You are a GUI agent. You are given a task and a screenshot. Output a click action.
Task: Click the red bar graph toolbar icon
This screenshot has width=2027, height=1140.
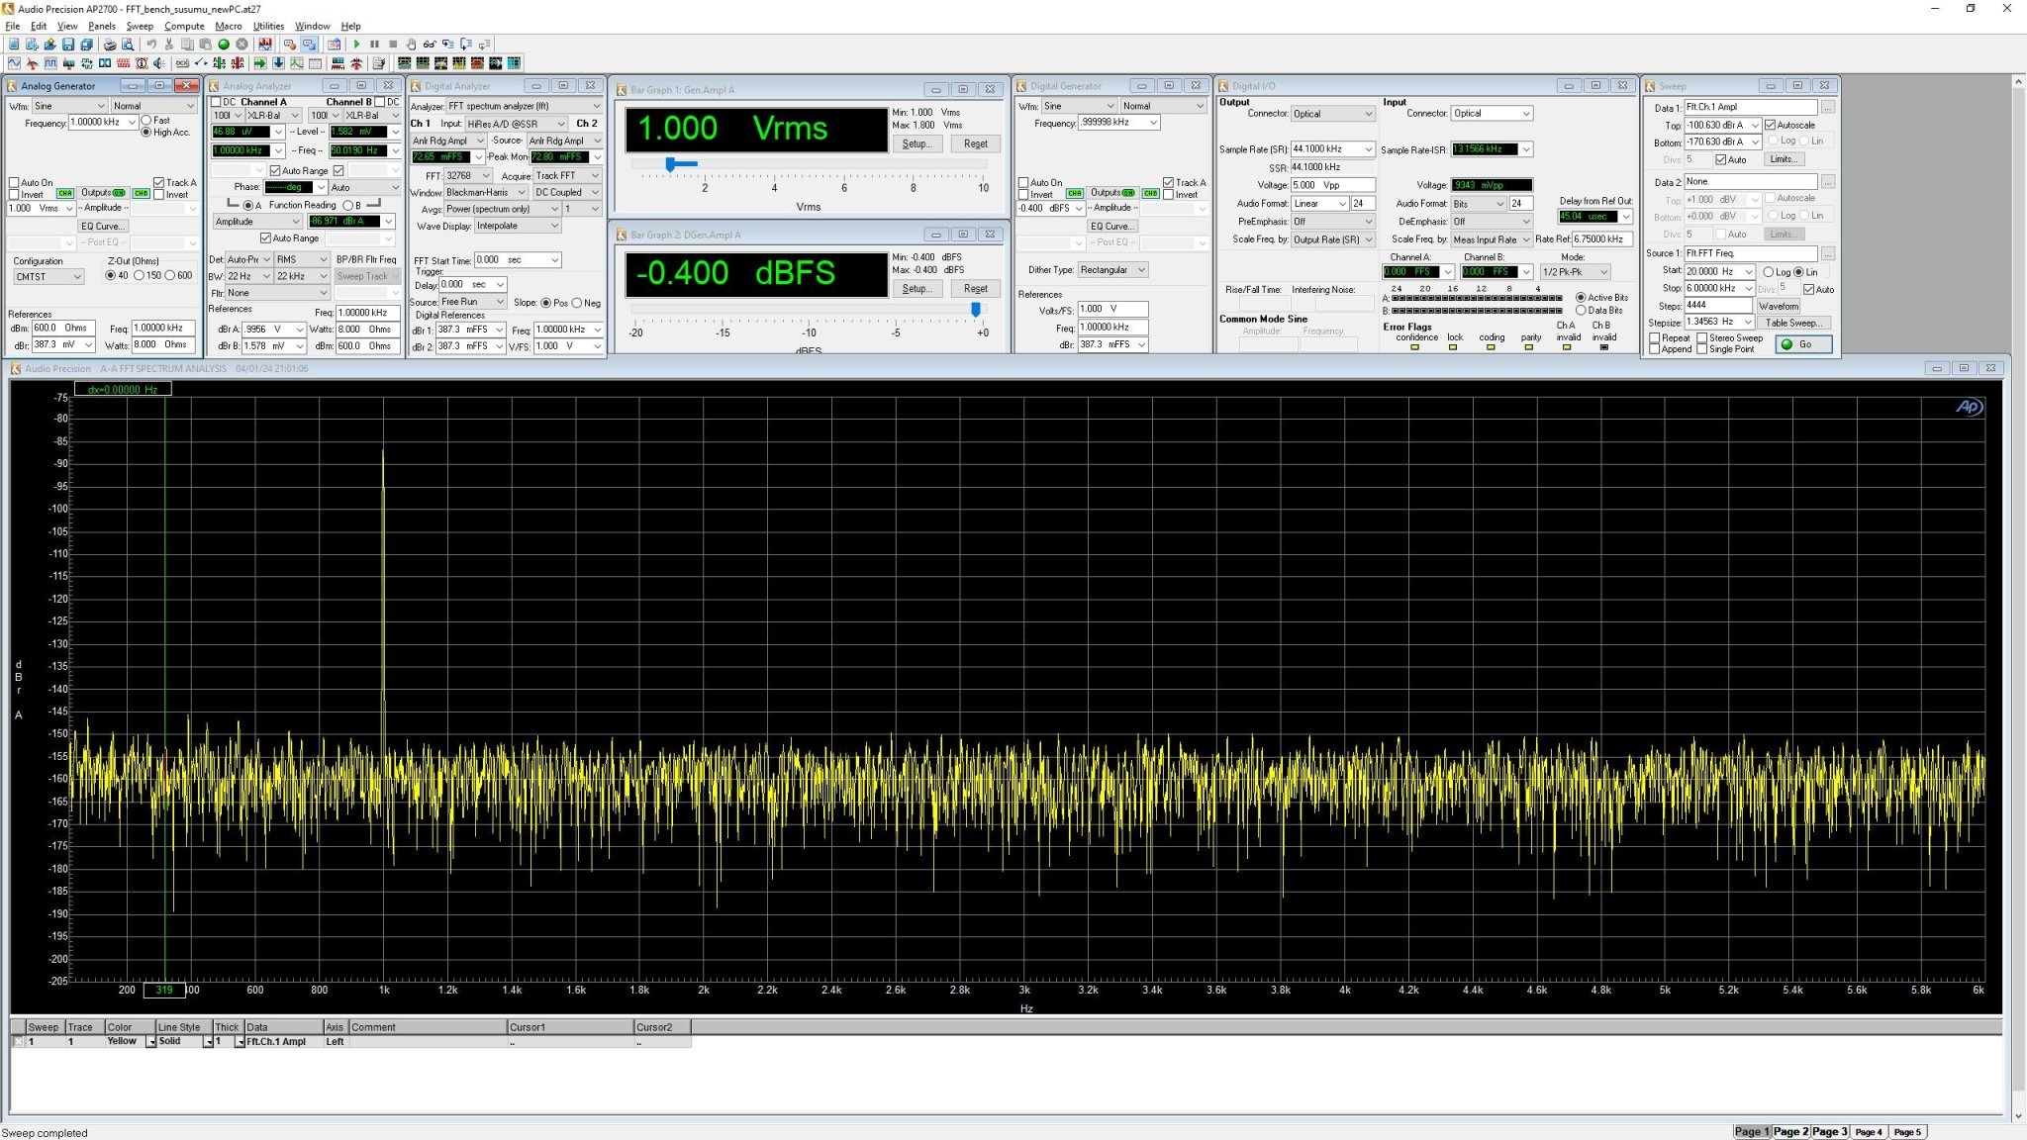click(265, 44)
